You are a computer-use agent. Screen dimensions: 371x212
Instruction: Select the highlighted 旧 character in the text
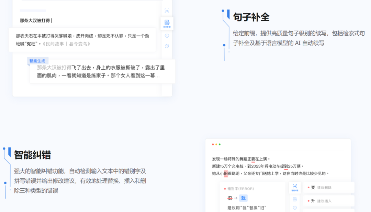point(226,174)
